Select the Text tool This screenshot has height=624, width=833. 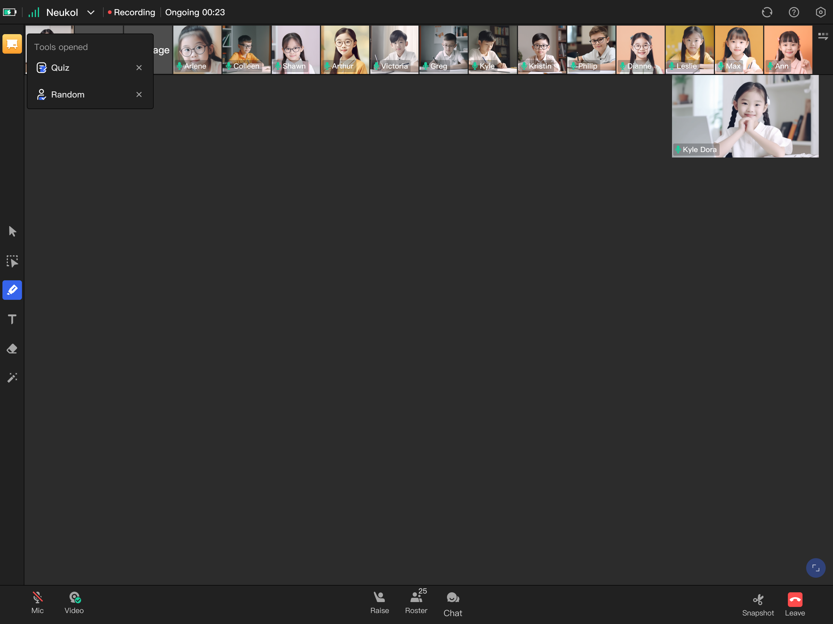coord(12,319)
